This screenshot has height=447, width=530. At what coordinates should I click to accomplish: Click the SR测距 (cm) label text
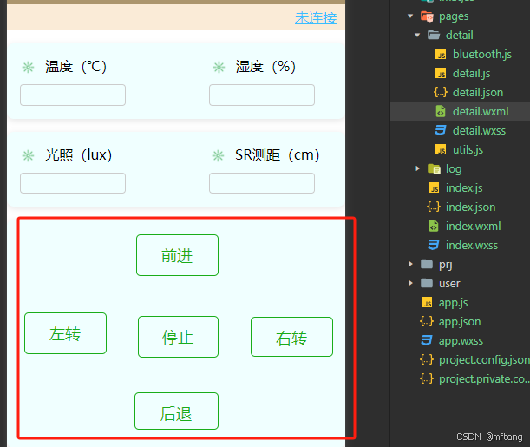[x=278, y=155]
